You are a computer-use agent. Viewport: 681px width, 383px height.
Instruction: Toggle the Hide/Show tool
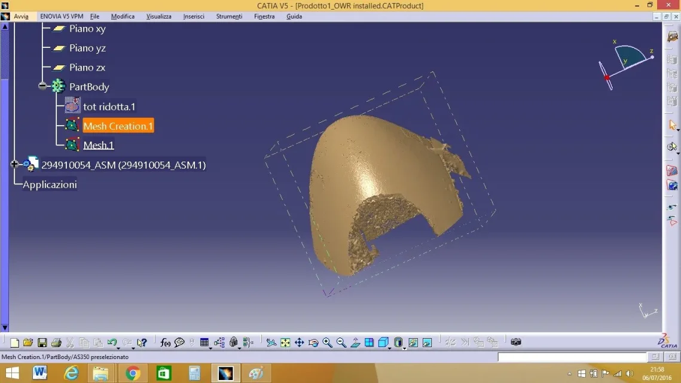coord(413,342)
